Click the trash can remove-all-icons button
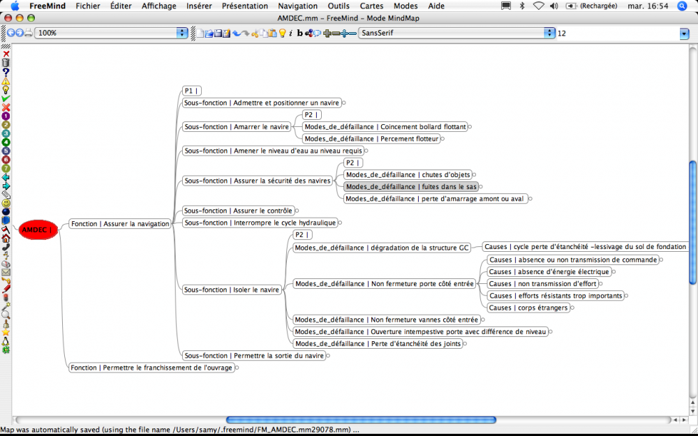 [6, 63]
